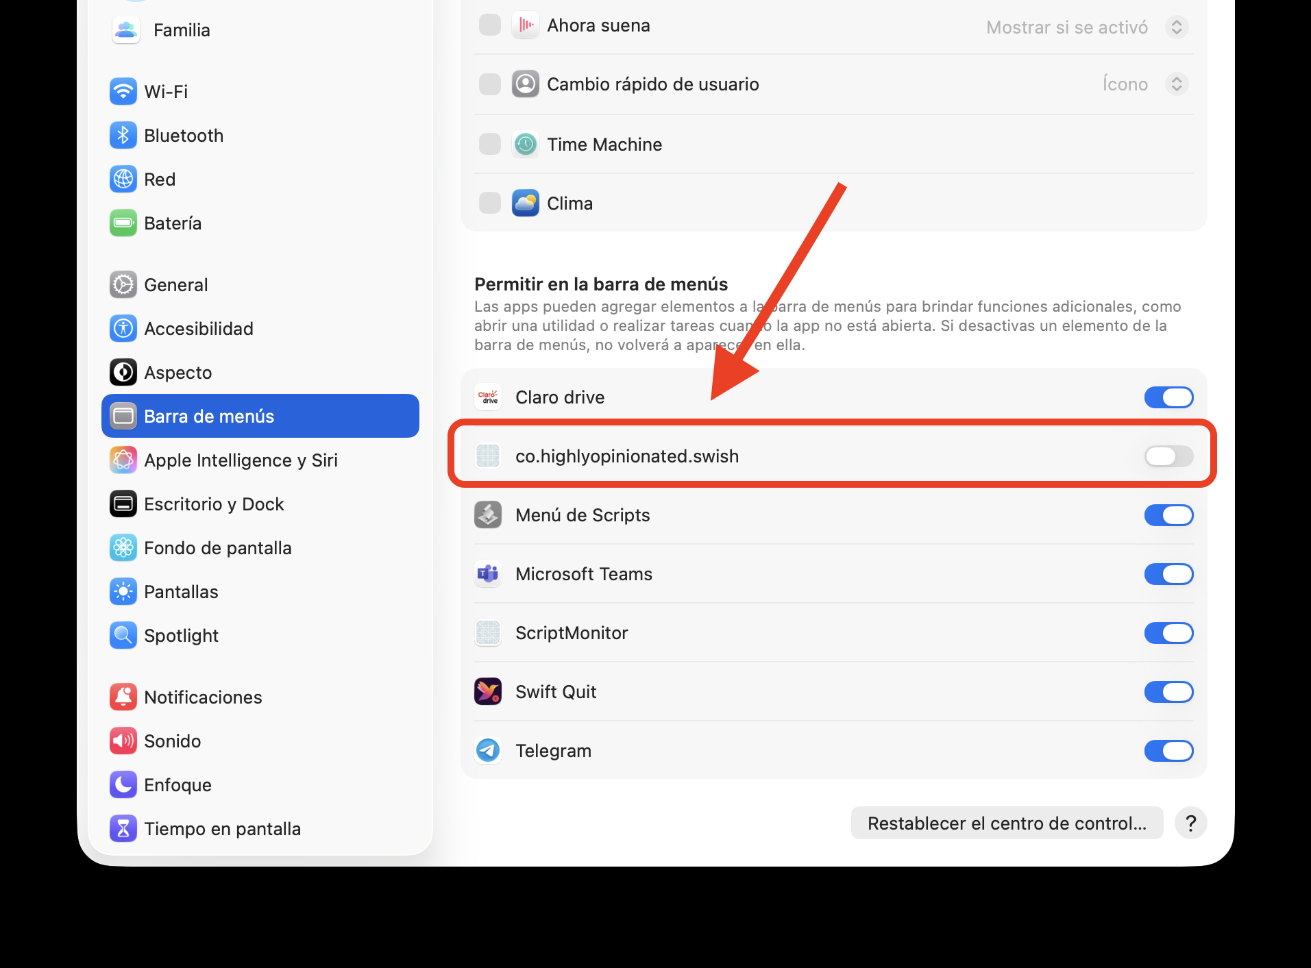
Task: Disable the Menú de Scripts switch
Action: (x=1169, y=515)
